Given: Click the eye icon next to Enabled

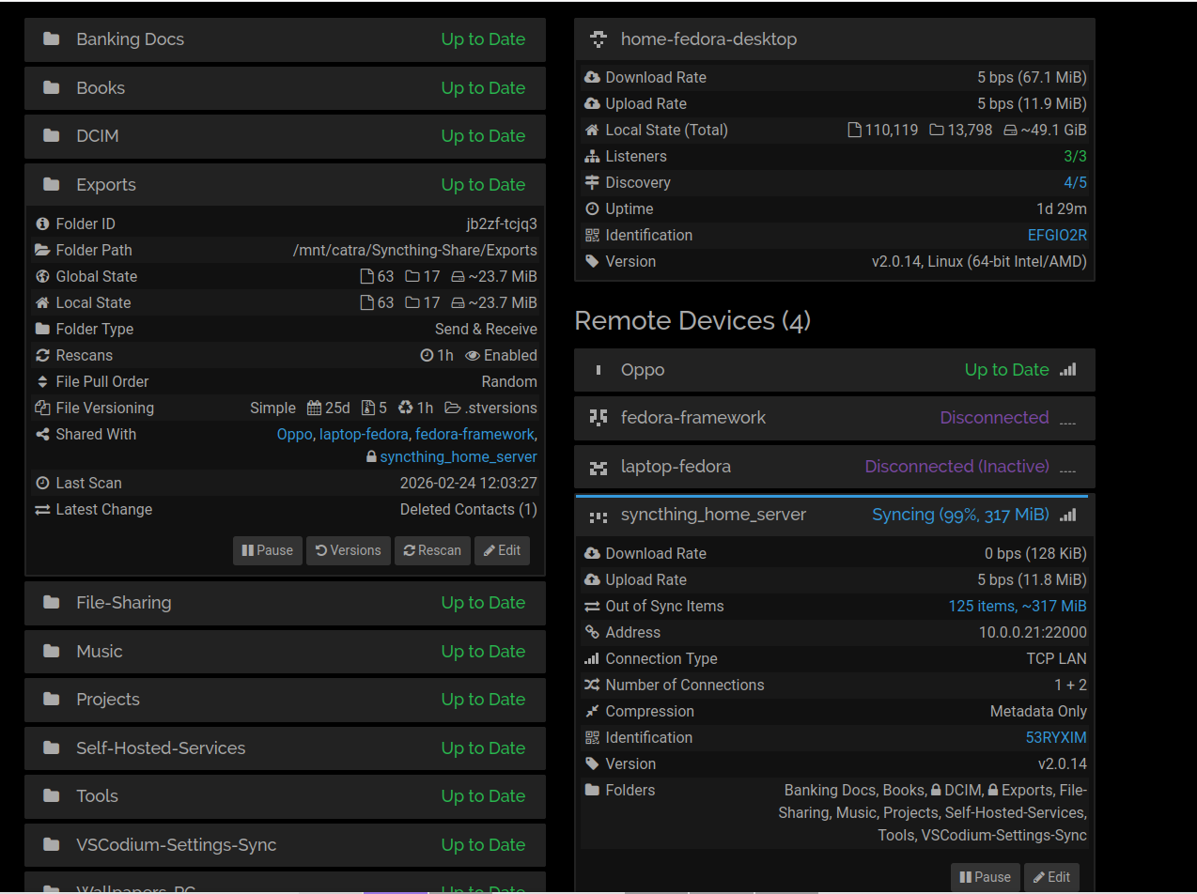Looking at the screenshot, I should click(473, 356).
